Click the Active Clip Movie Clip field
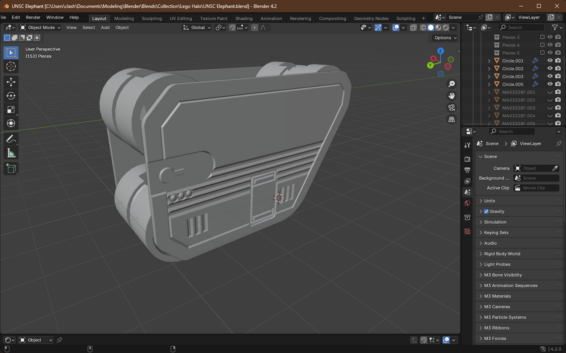This screenshot has width=566, height=353. click(x=536, y=188)
